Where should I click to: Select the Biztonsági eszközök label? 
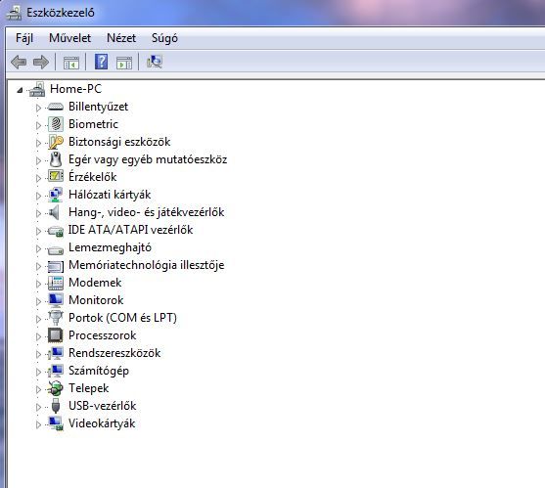tap(119, 142)
